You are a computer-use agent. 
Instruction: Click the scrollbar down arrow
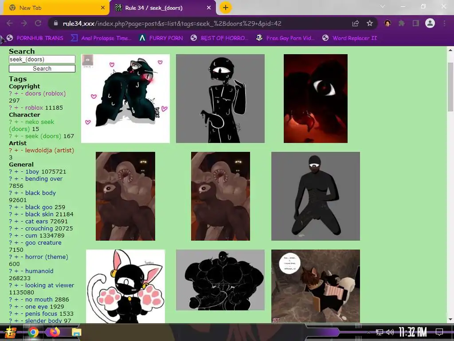[x=450, y=319]
